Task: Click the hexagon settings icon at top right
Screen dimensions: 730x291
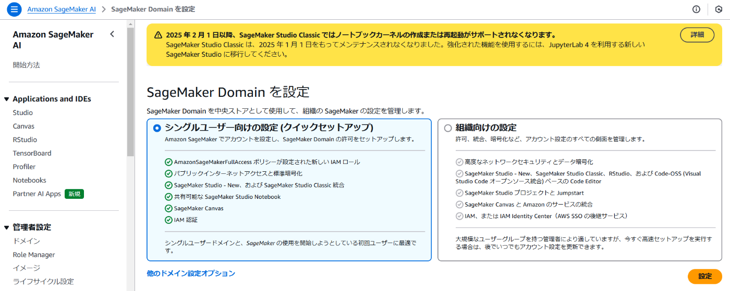Action: tap(719, 9)
